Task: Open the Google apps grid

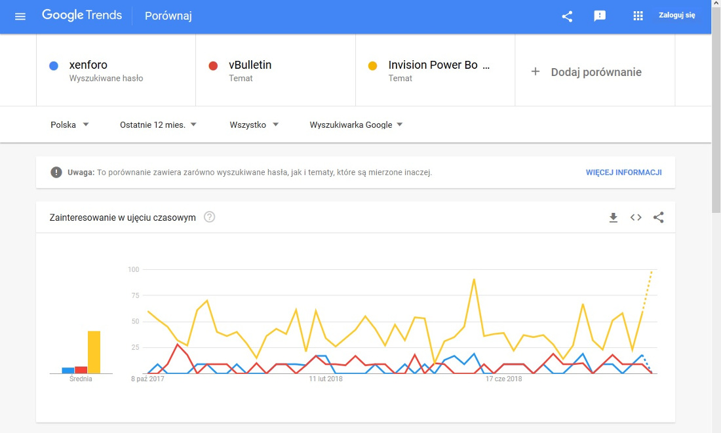Action: point(638,16)
